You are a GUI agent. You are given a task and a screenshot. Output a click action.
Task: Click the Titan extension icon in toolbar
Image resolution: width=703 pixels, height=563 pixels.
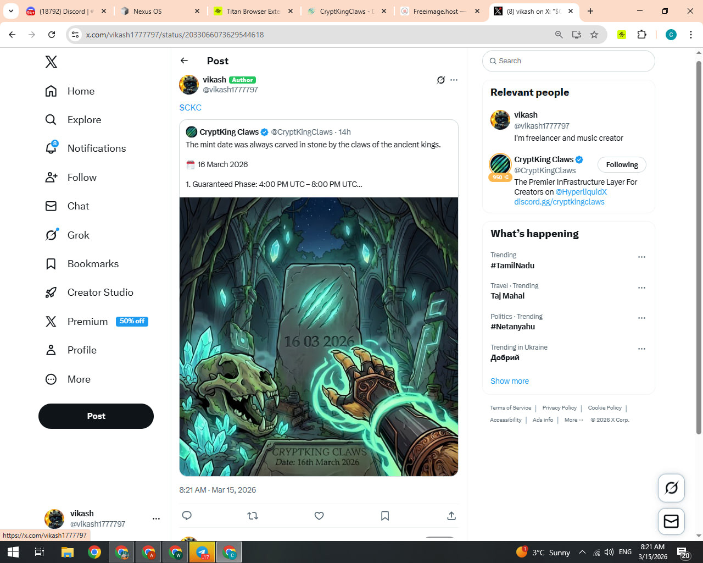pos(622,35)
